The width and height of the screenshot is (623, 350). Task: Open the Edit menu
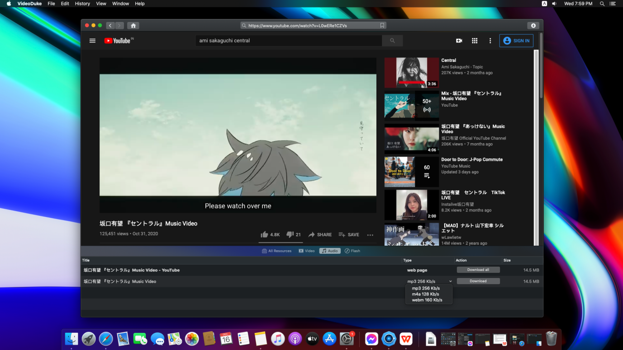(x=65, y=4)
